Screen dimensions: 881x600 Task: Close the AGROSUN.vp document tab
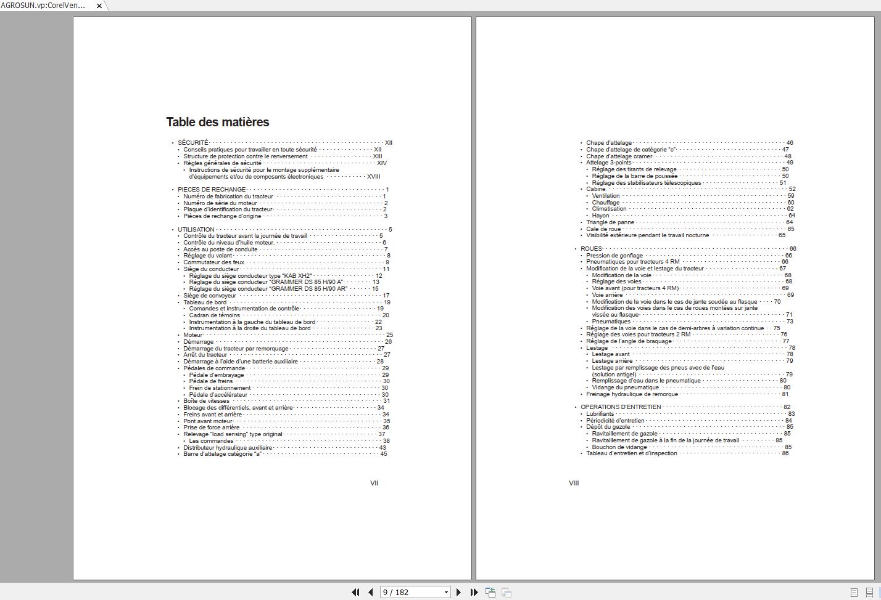pos(99,6)
